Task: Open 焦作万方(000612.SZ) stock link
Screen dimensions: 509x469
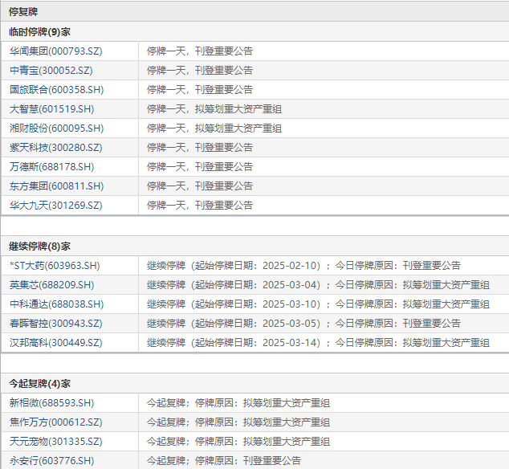Action: 56,422
